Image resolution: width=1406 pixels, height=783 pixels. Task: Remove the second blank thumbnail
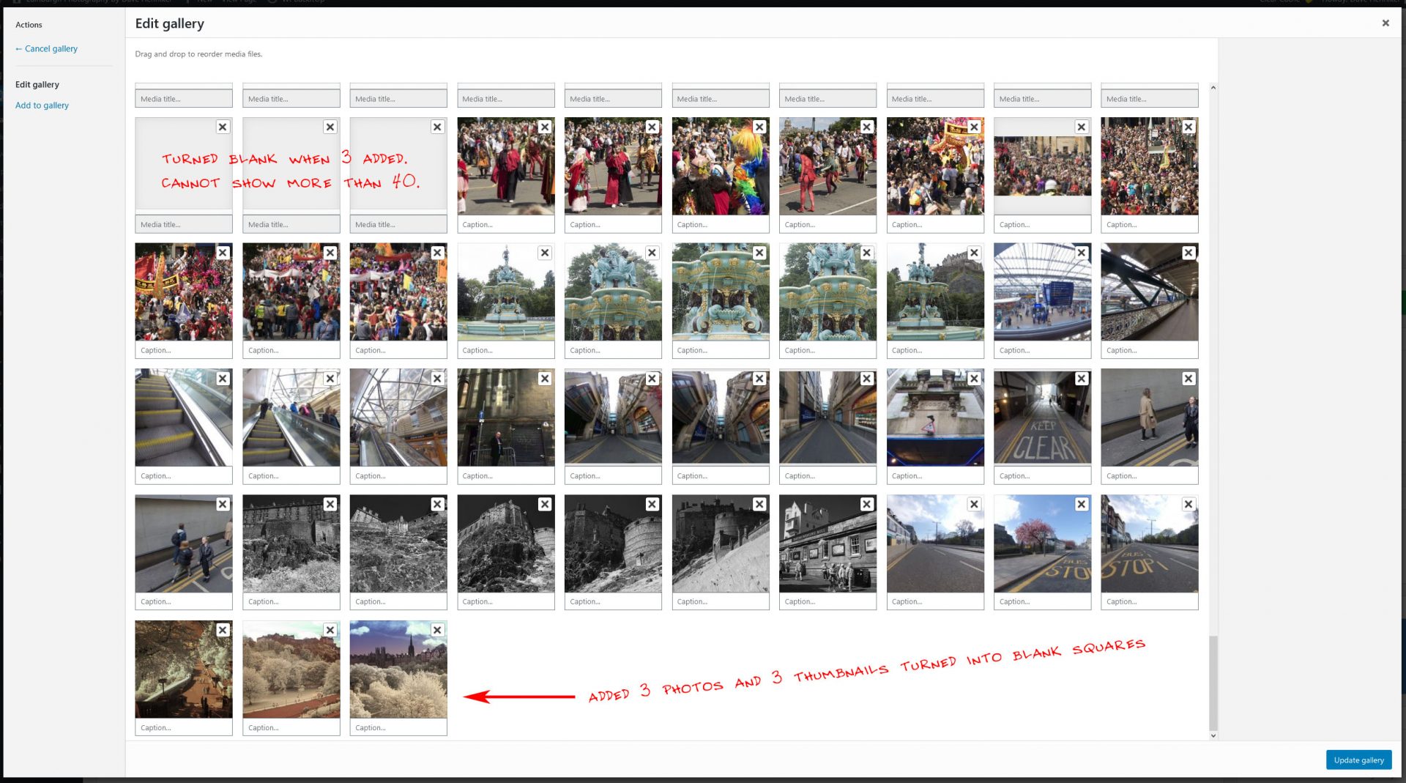click(330, 127)
